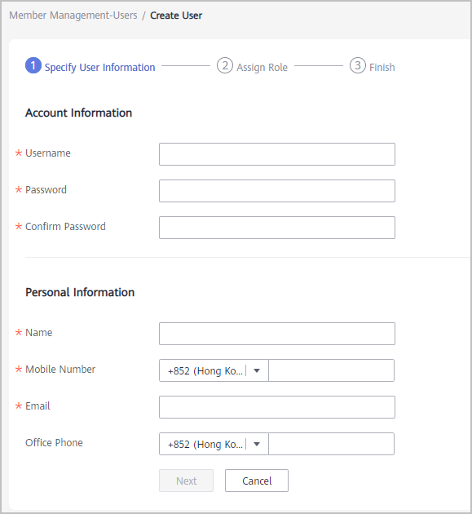472x514 pixels.
Task: Select the Specify User Information step
Action: (x=99, y=67)
